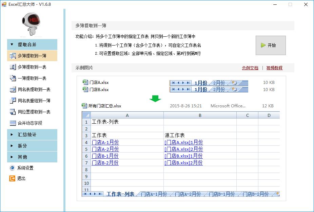The height and width of the screenshot is (212, 314).
Task: Minimize the Excel汇总大师 window
Action: 275,4
